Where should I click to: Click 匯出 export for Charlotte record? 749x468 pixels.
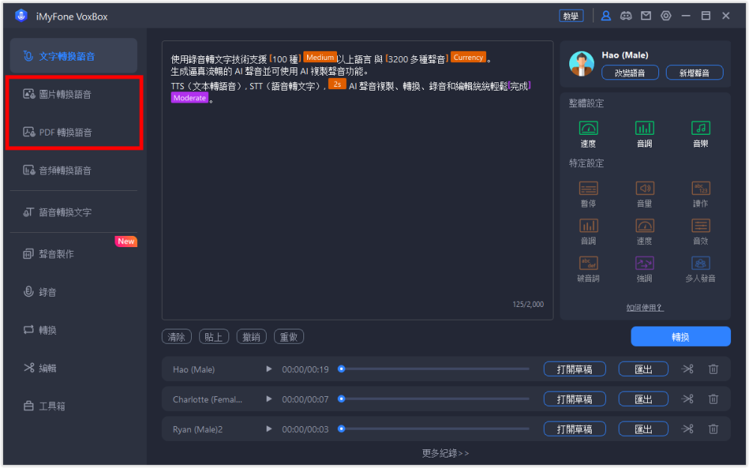pyautogui.click(x=643, y=399)
